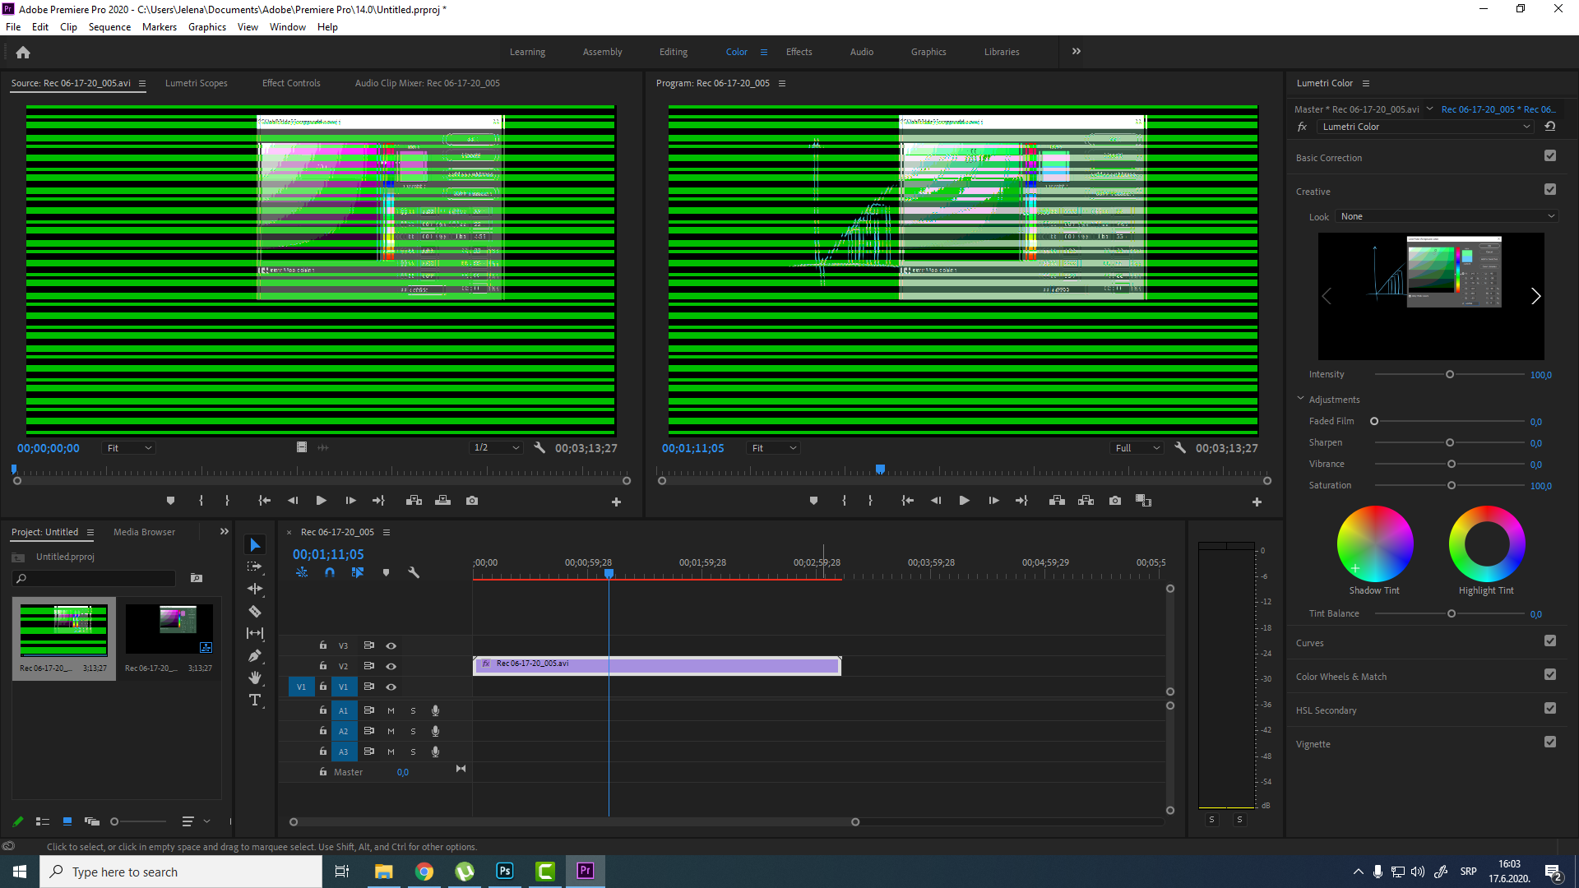This screenshot has width=1579, height=888.
Task: Click the Razor tool icon in toolbar
Action: point(255,610)
